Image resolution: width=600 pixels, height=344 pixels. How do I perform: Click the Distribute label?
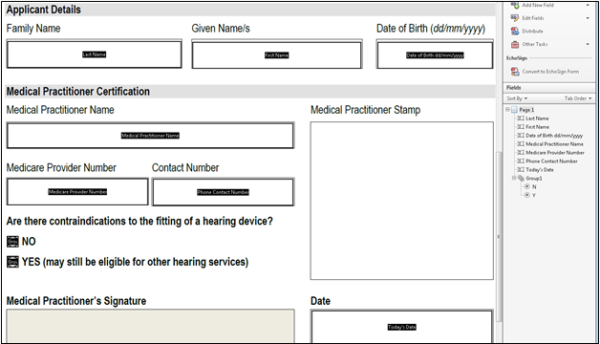point(533,31)
